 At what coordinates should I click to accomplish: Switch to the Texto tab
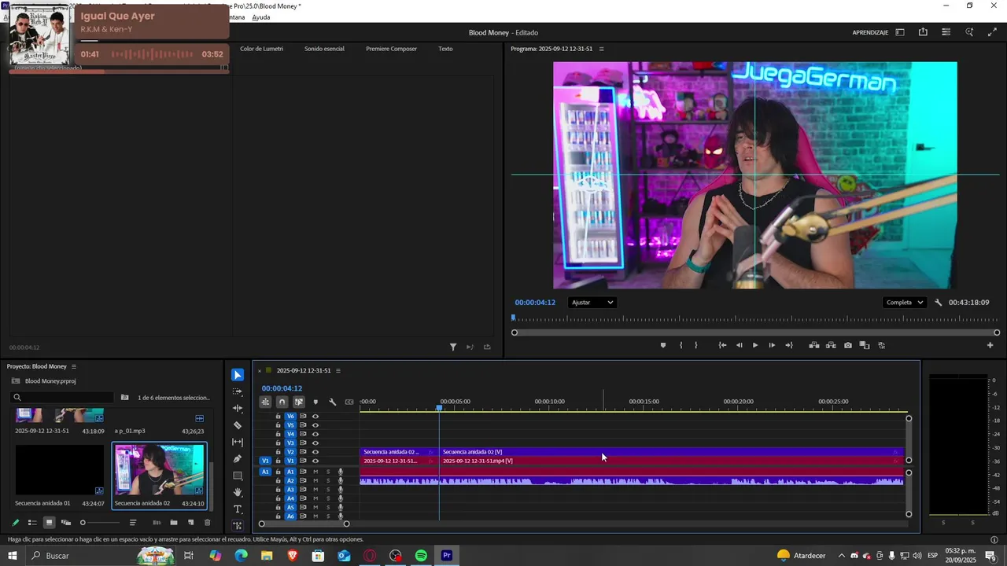pyautogui.click(x=445, y=49)
